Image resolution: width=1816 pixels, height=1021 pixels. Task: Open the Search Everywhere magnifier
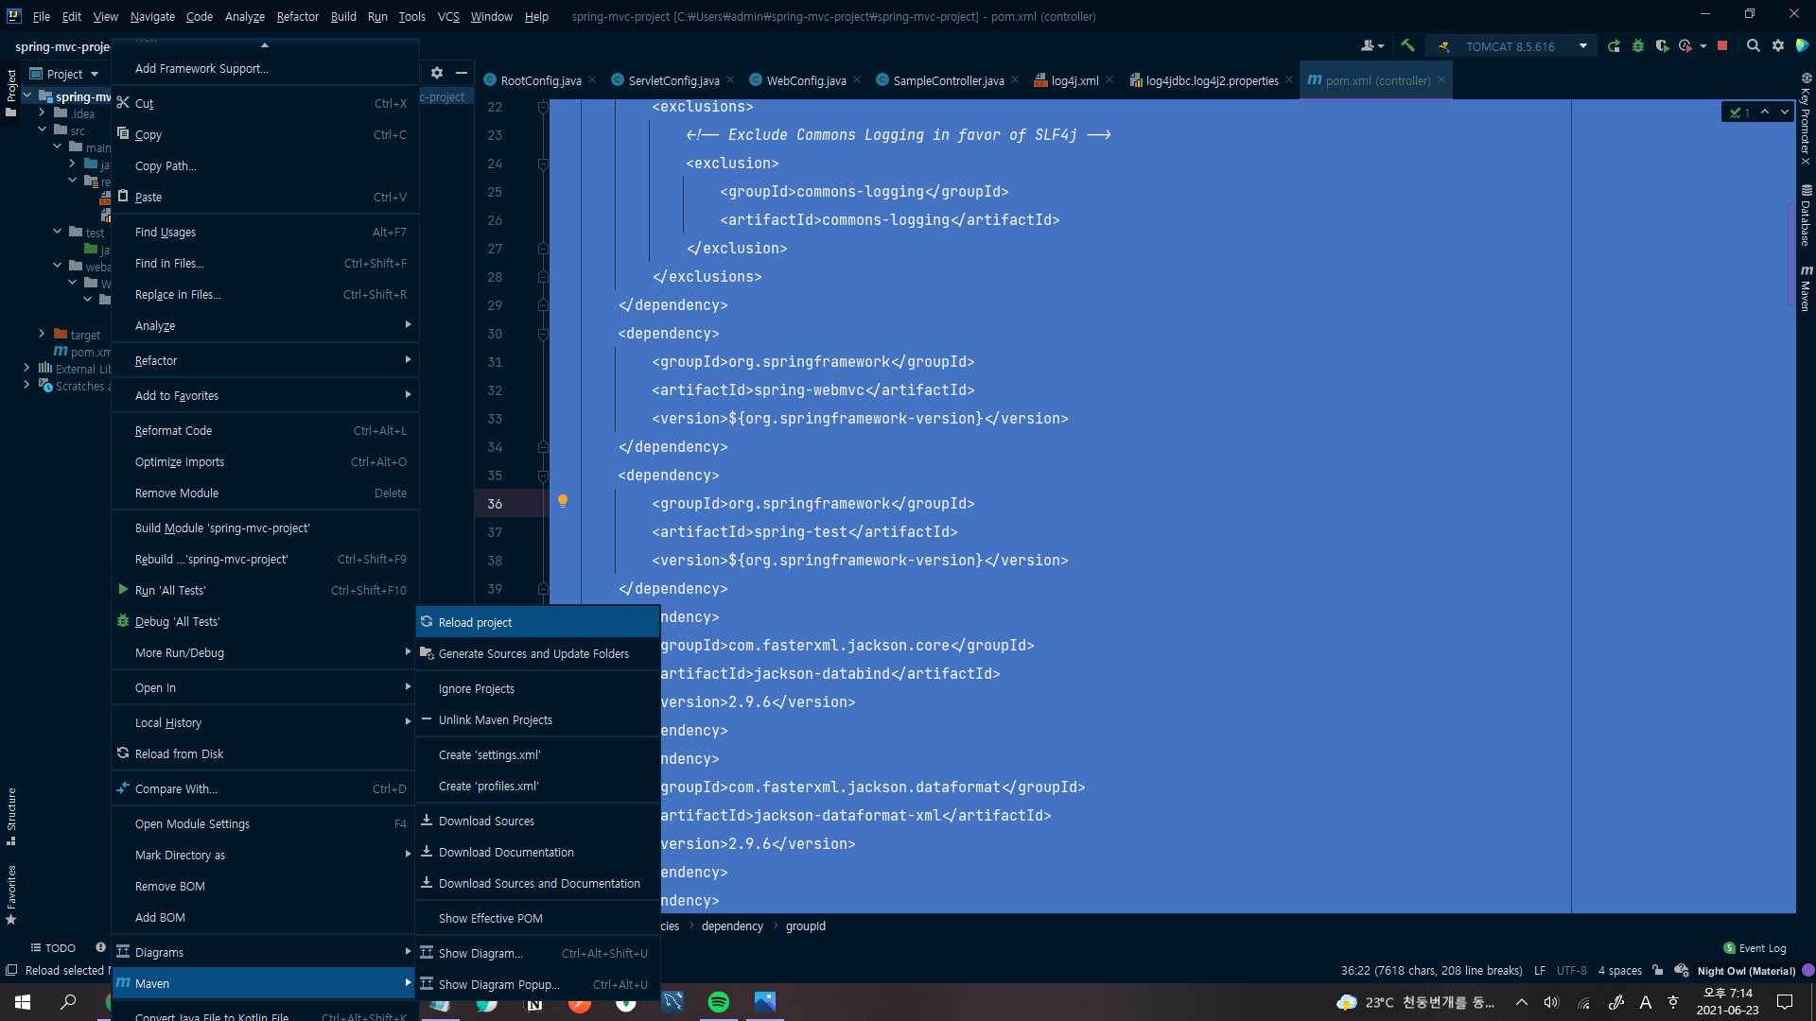1753,45
